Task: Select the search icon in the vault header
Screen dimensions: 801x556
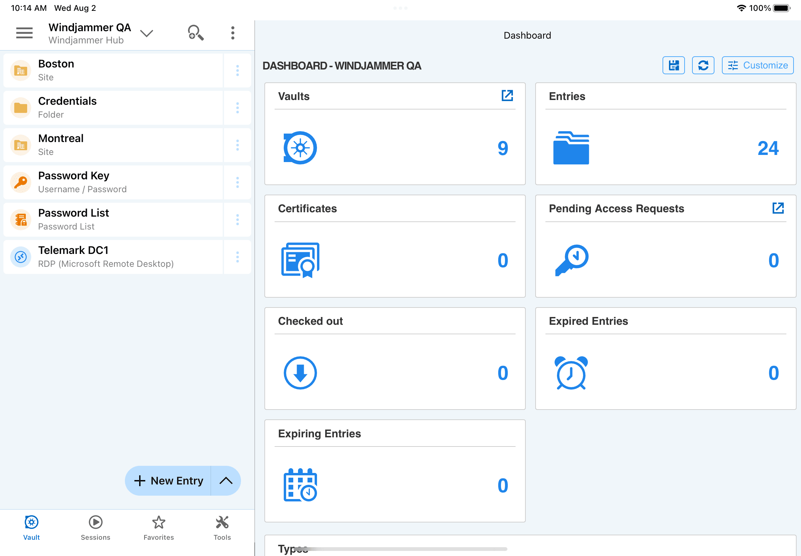Action: 195,33
